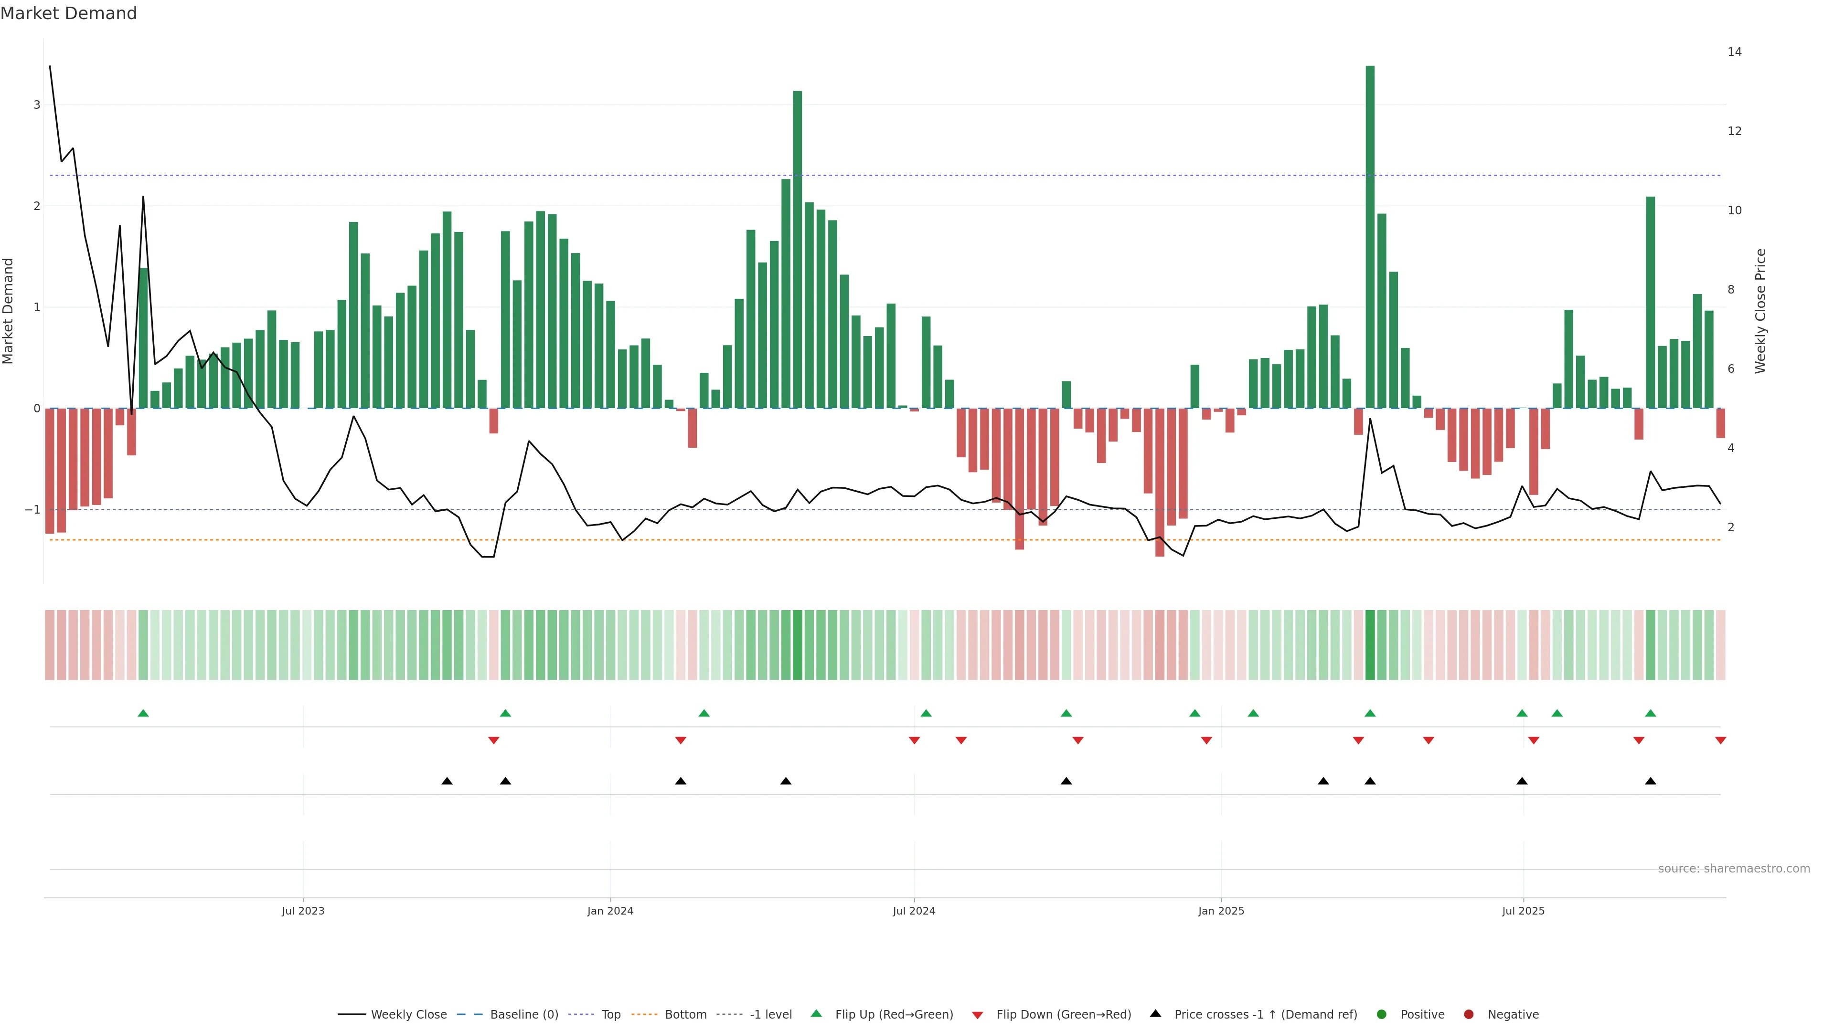The image size is (1834, 1031).
Task: Click the Weekly Close Price axis title
Action: click(x=1760, y=311)
